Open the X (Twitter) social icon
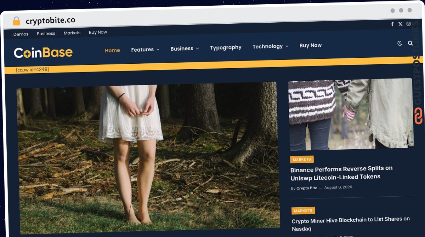The height and width of the screenshot is (237, 425). point(400,24)
